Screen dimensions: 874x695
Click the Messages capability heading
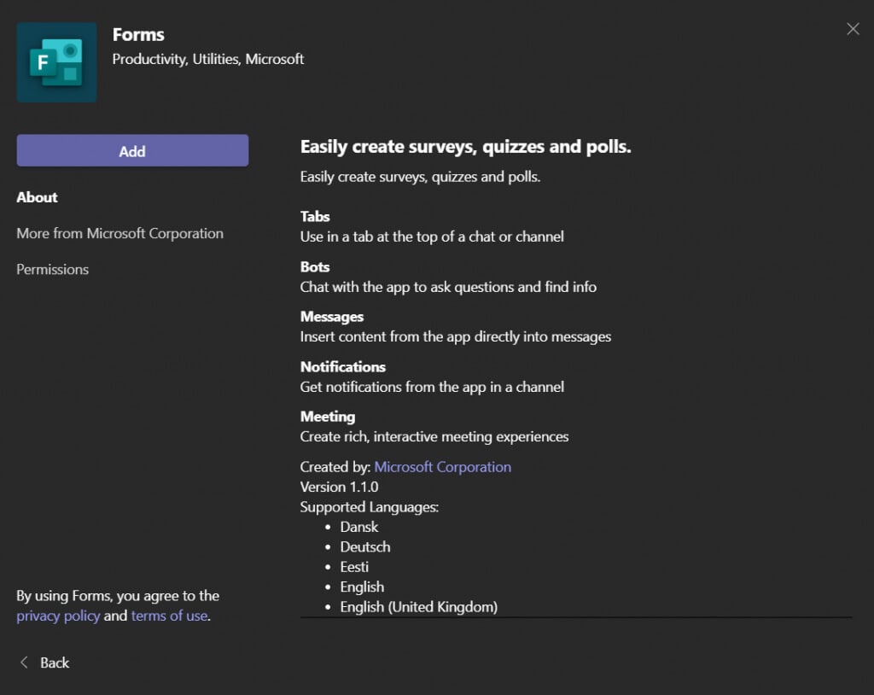coord(332,317)
